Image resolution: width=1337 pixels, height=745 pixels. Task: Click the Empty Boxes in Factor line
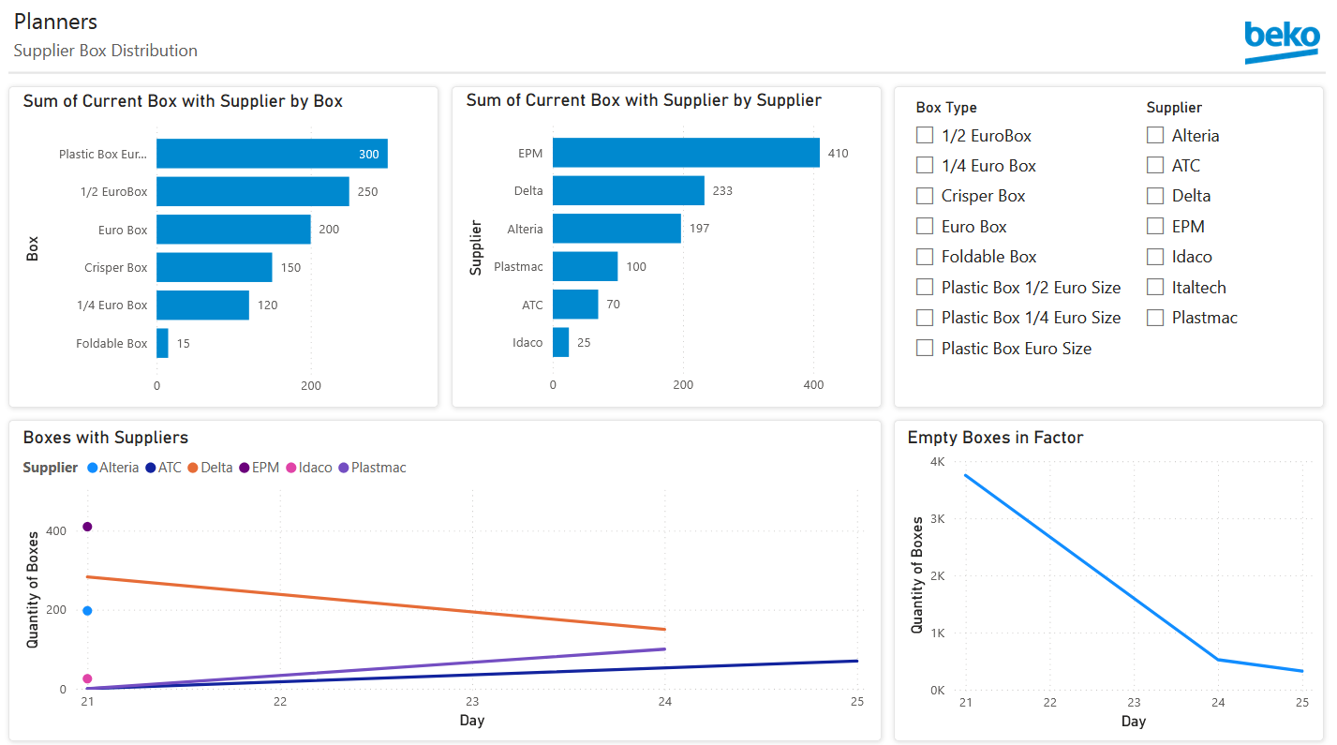coord(1134,572)
